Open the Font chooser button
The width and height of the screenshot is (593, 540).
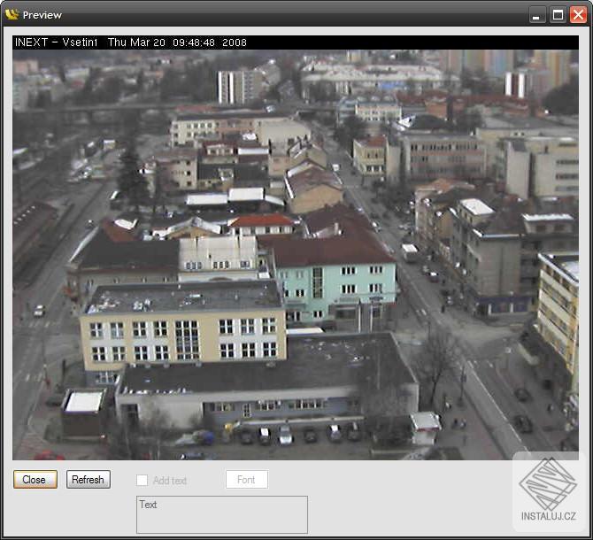246,480
